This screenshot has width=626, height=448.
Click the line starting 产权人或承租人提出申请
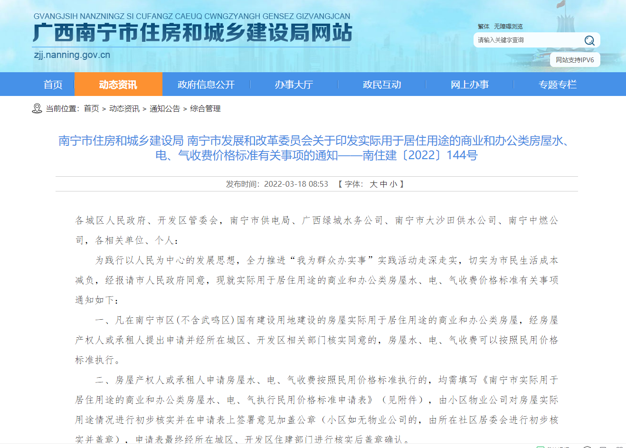[317, 340]
